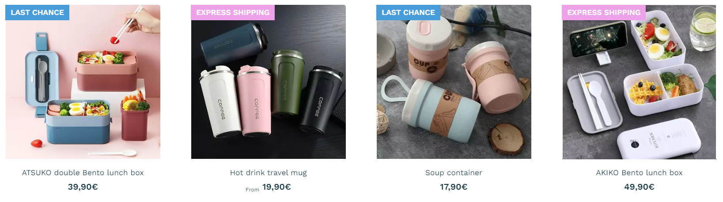723x202 pixels.
Task: Select the 17,90€ Soup container price
Action: [454, 187]
